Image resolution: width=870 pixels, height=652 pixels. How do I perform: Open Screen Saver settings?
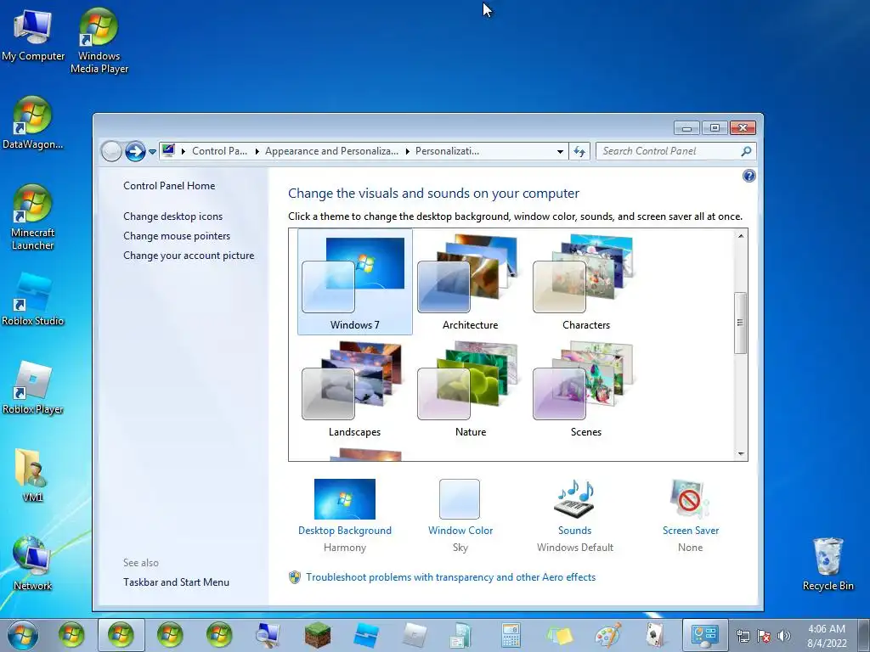(x=690, y=515)
